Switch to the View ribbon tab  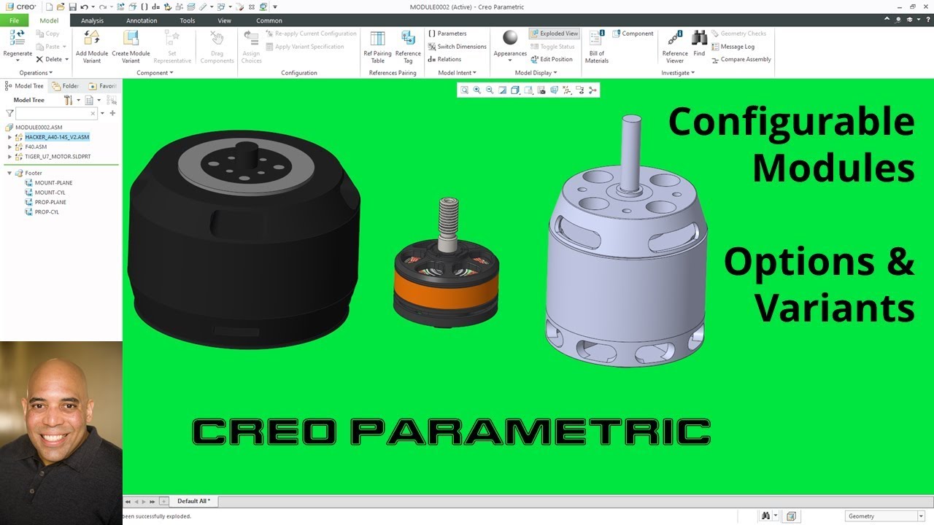click(225, 20)
